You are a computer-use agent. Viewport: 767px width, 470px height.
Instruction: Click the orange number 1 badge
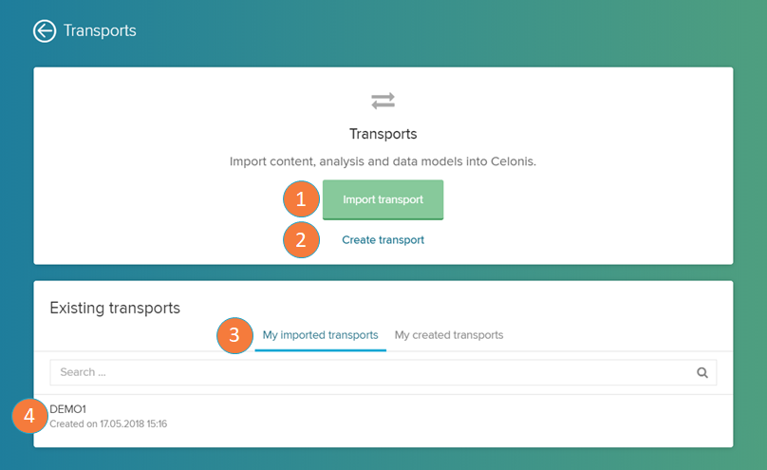[301, 199]
